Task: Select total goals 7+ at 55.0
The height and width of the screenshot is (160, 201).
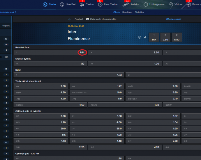Action: pos(97,129)
